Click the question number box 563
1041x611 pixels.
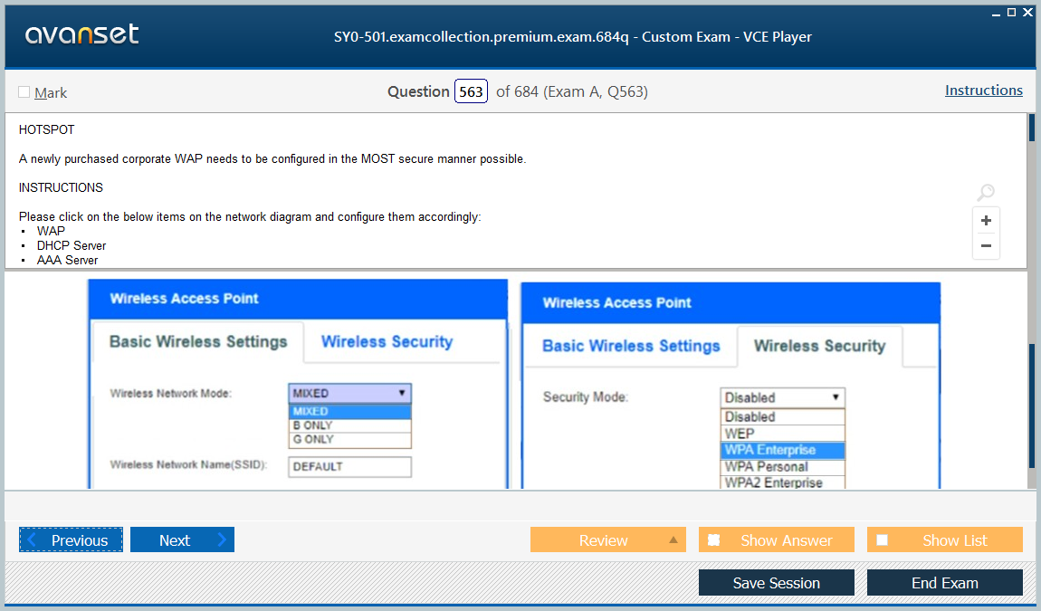tap(471, 92)
